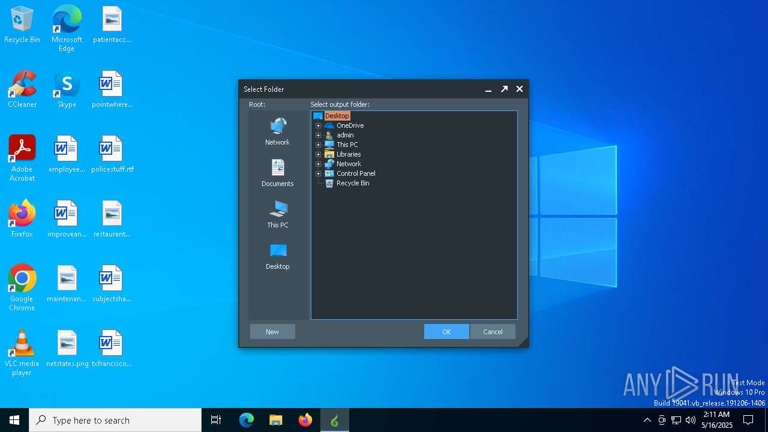
Task: Open Skype desktop shortcut
Action: [x=67, y=90]
